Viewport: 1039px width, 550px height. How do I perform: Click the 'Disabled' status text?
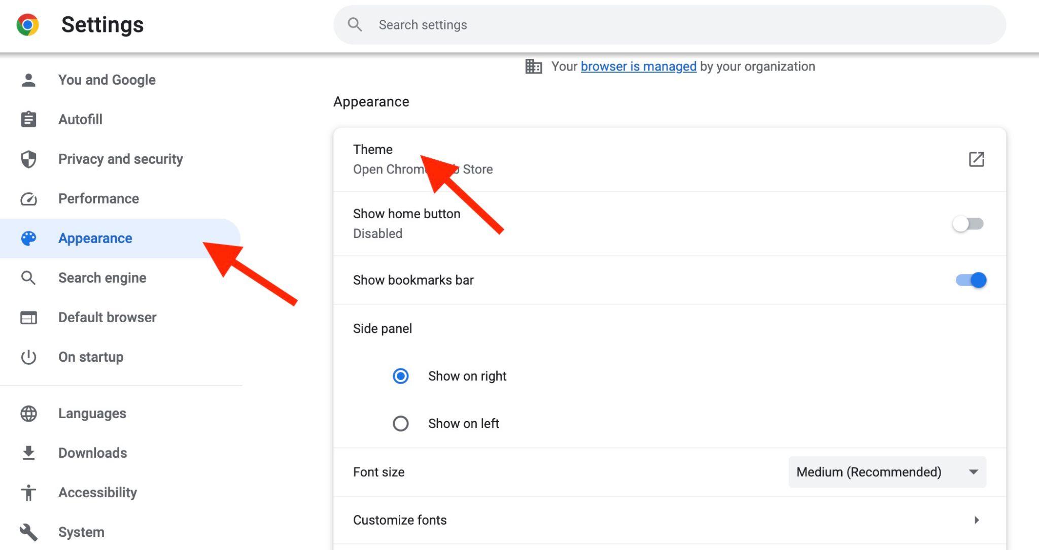coord(377,233)
